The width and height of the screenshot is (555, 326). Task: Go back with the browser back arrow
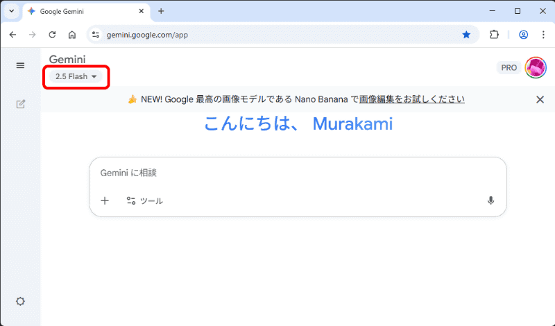12,35
